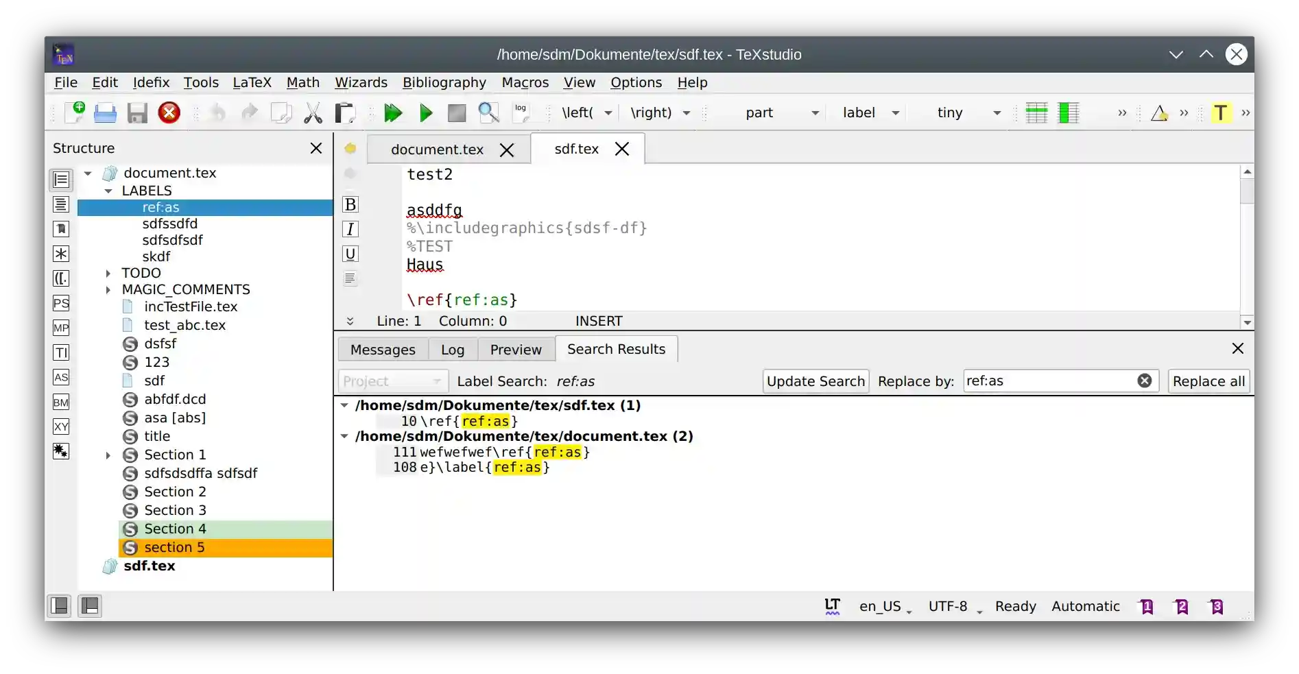Expand the TODO entry in the Structure panel
Image resolution: width=1299 pixels, height=674 pixels.
click(108, 273)
